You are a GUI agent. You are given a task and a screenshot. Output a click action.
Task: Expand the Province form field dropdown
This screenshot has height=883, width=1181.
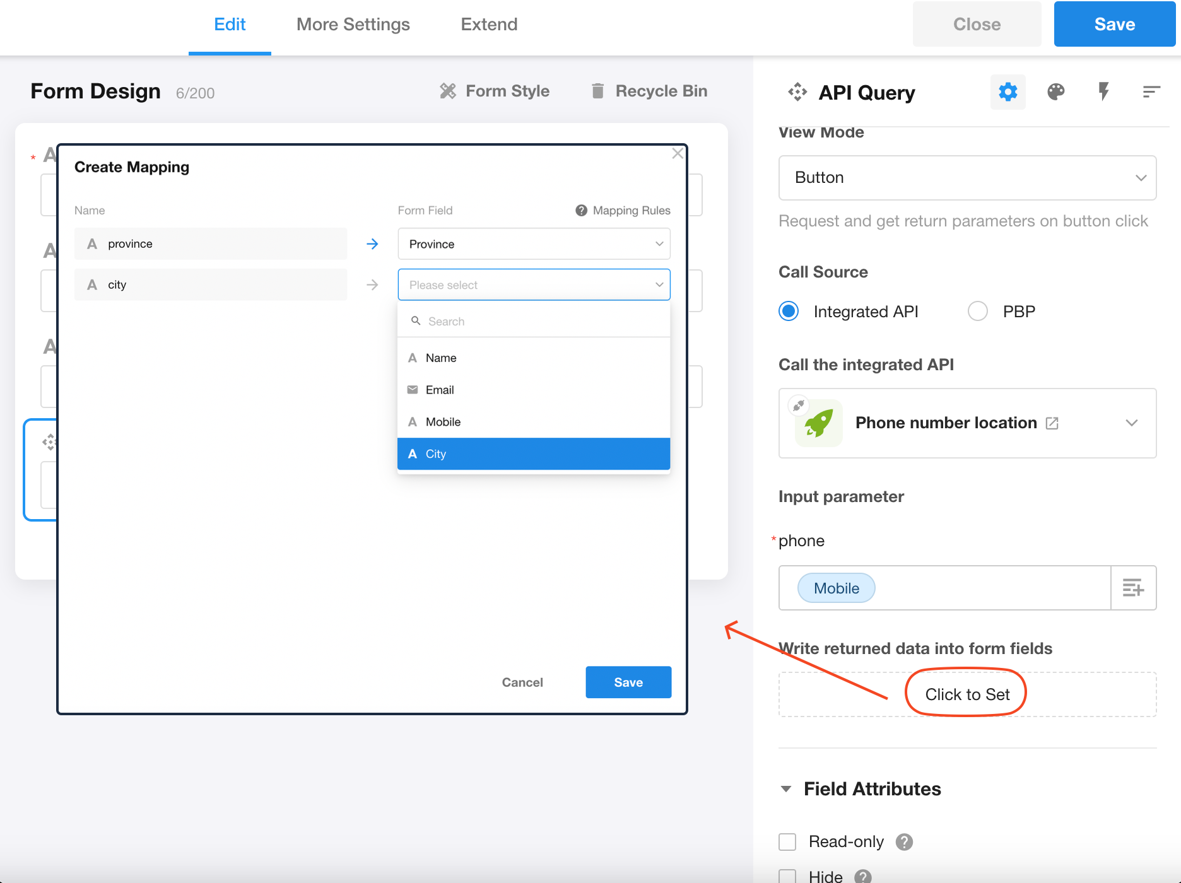click(x=534, y=244)
